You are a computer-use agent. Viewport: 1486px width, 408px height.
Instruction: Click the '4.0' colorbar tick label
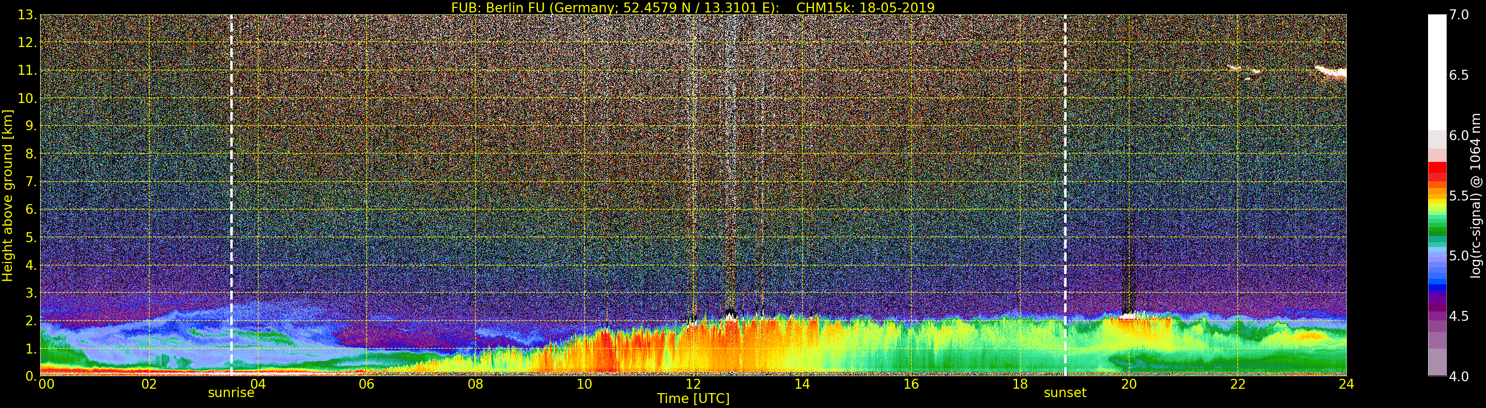tap(1459, 376)
